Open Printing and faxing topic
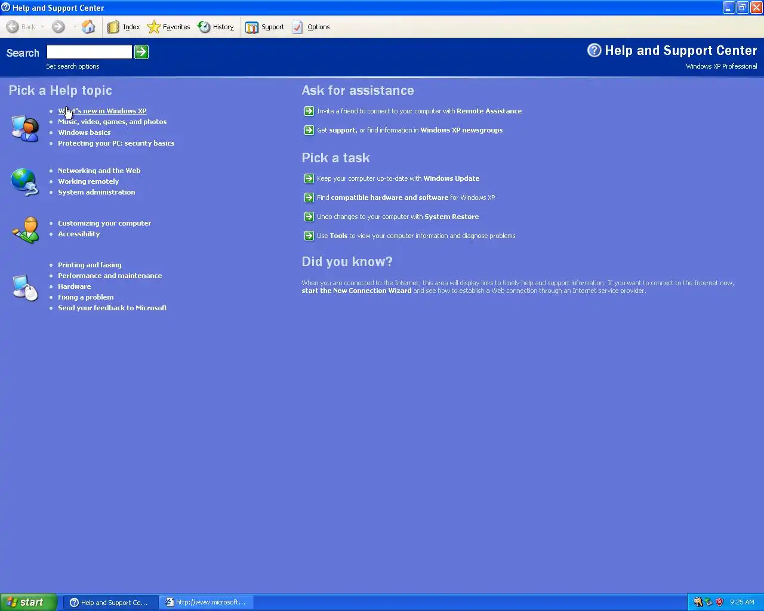764x611 pixels. 90,265
